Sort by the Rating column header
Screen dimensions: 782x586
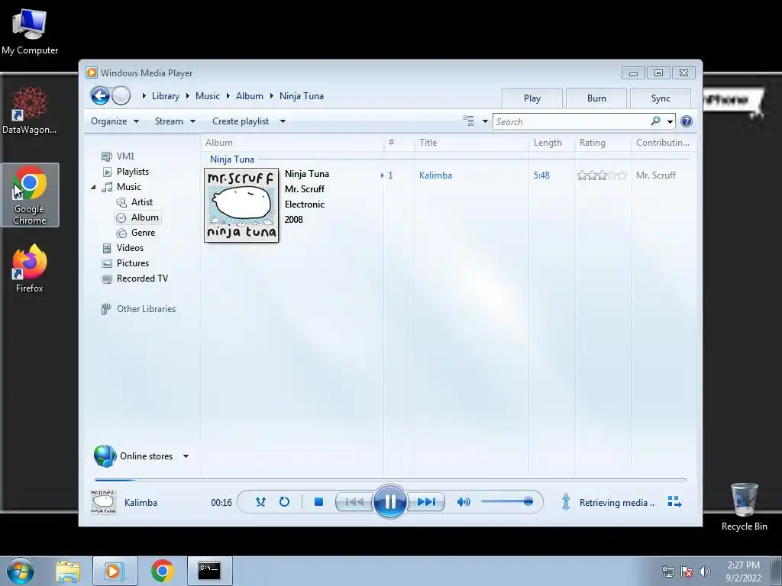(x=603, y=143)
